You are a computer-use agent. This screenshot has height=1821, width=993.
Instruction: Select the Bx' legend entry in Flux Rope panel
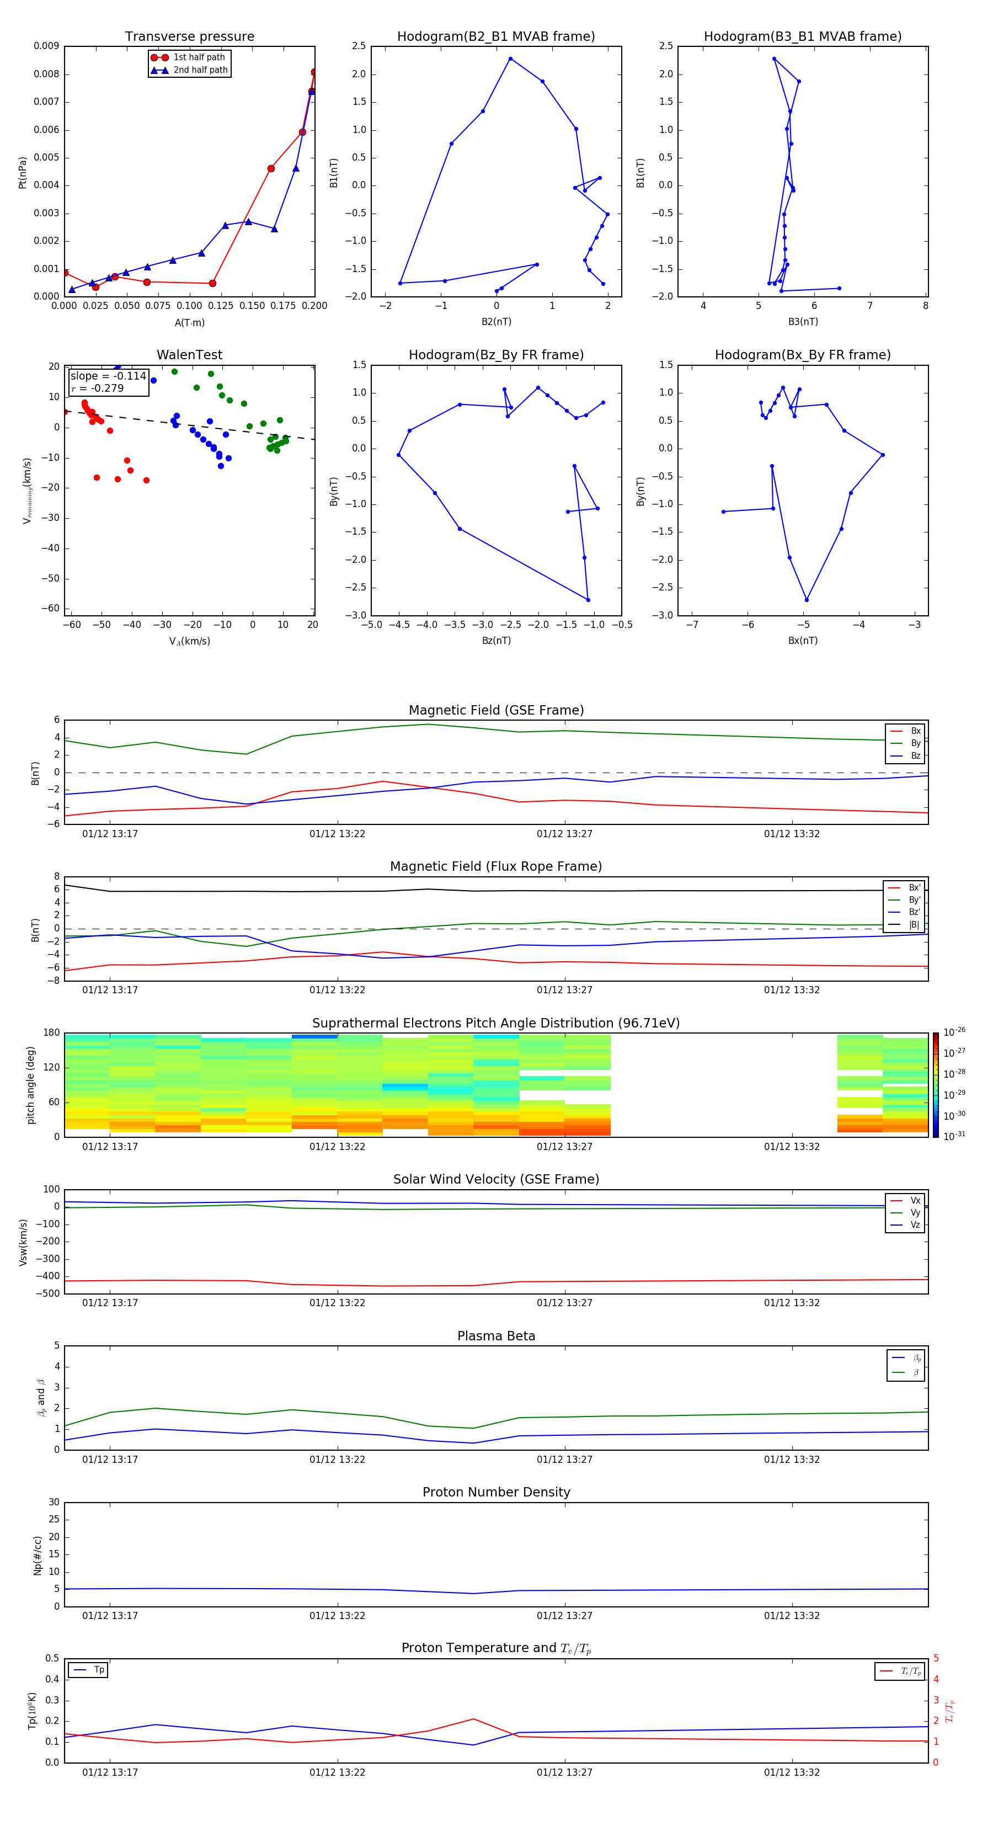click(904, 888)
